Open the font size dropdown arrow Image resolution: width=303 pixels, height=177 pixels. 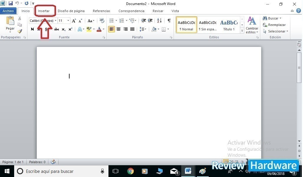pyautogui.click(x=68, y=21)
